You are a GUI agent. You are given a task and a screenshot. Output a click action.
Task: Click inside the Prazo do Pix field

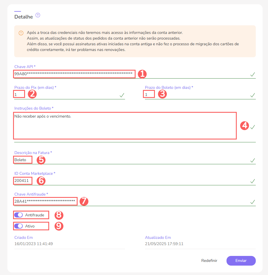click(x=19, y=94)
